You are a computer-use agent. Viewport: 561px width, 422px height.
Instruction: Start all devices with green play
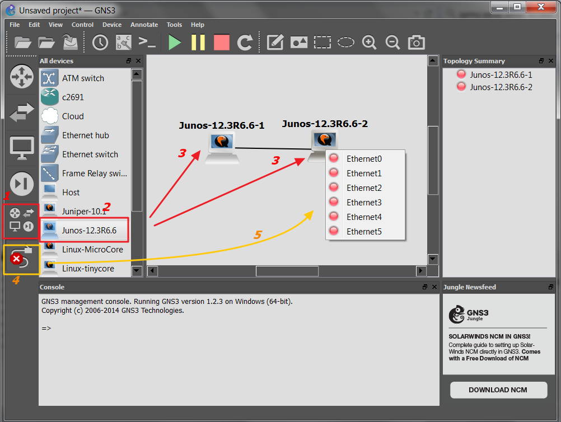point(175,42)
